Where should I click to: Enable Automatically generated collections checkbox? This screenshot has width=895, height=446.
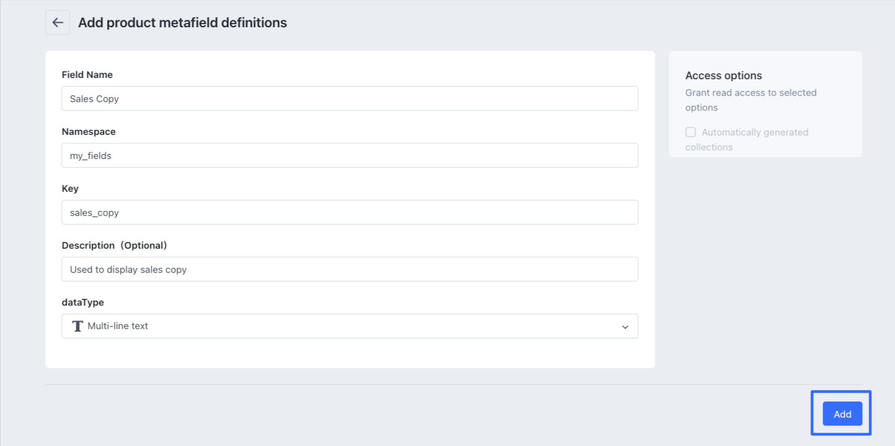click(x=691, y=132)
